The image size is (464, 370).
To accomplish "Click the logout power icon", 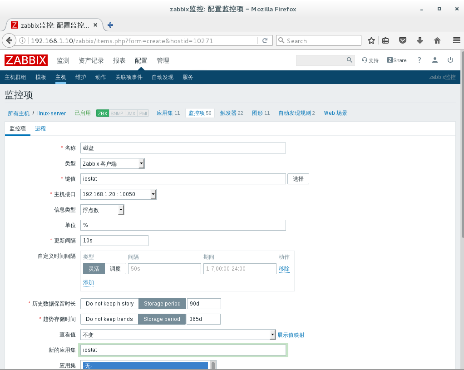I will point(450,60).
